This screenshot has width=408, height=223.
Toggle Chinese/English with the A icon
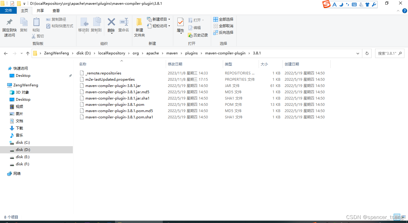click(x=334, y=4)
